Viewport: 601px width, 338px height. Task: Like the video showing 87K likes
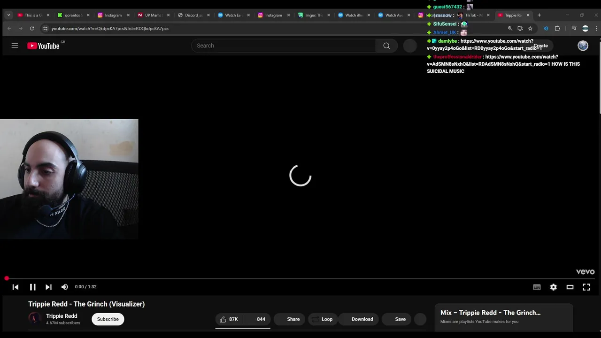(x=229, y=319)
